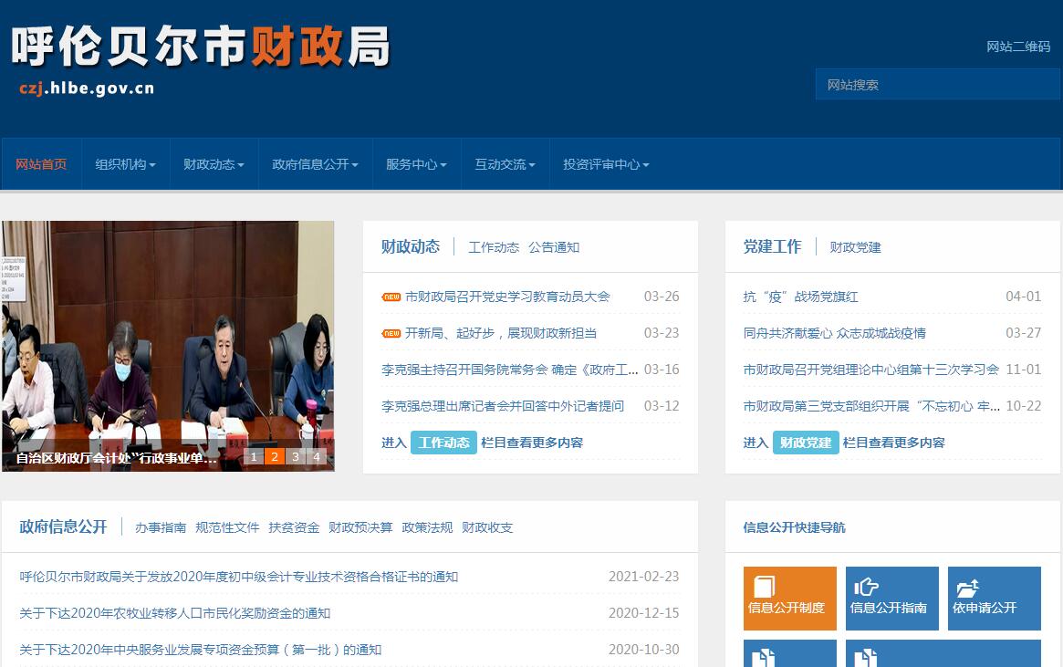Click the 网站搜索 search field
This screenshot has width=1063, height=667.
(937, 85)
